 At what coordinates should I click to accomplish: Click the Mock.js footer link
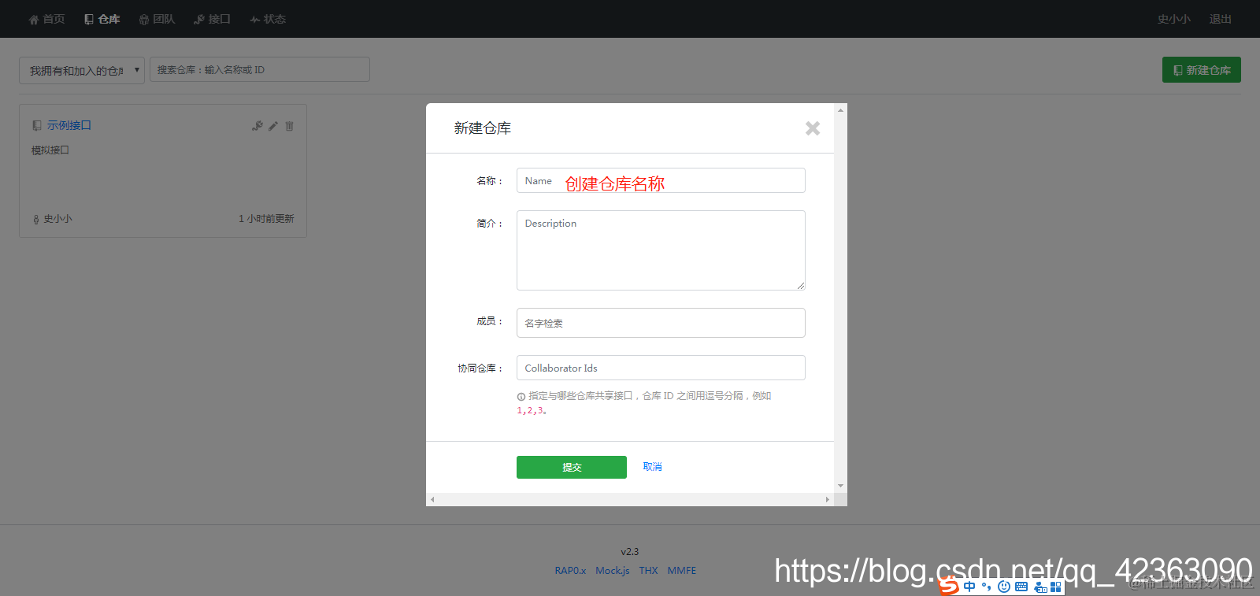click(x=612, y=571)
